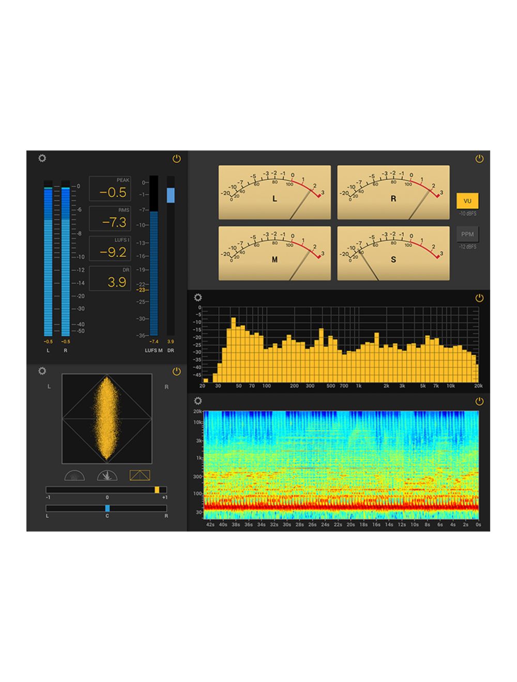Image resolution: width=517 pixels, height=682 pixels.
Task: Select the dot-cloud goniometer display mode
Action: pyautogui.click(x=74, y=476)
